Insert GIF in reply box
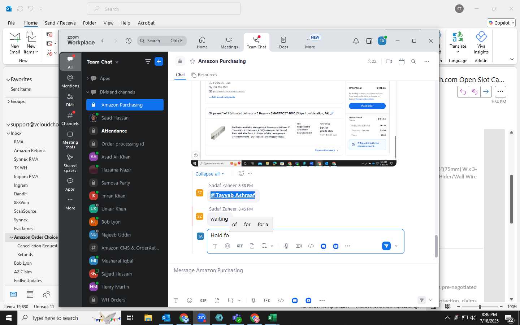 coord(239,246)
